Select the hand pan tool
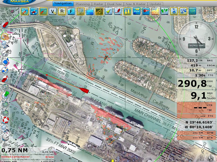The height and width of the screenshot is (162, 217). click(x=5, y=37)
